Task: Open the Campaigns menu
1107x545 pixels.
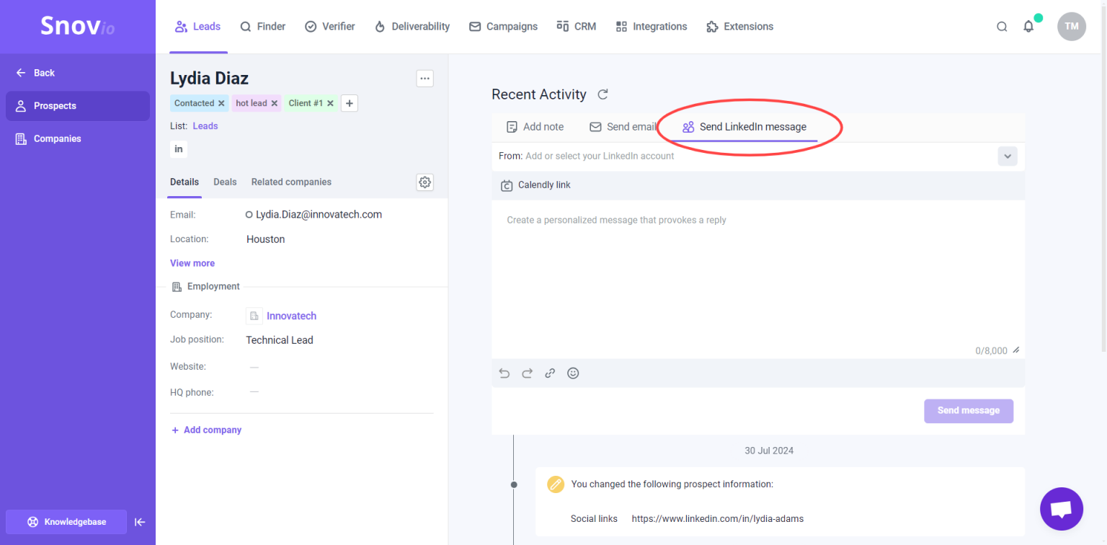Action: [503, 27]
